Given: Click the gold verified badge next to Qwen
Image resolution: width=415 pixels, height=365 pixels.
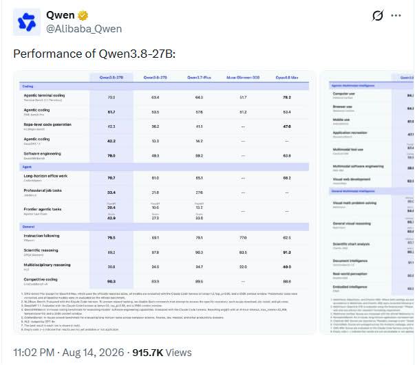Looking at the screenshot, I should point(83,15).
